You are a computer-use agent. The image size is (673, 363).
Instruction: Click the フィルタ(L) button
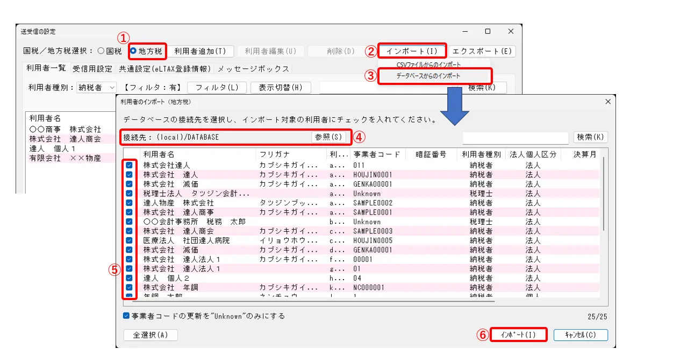point(217,87)
